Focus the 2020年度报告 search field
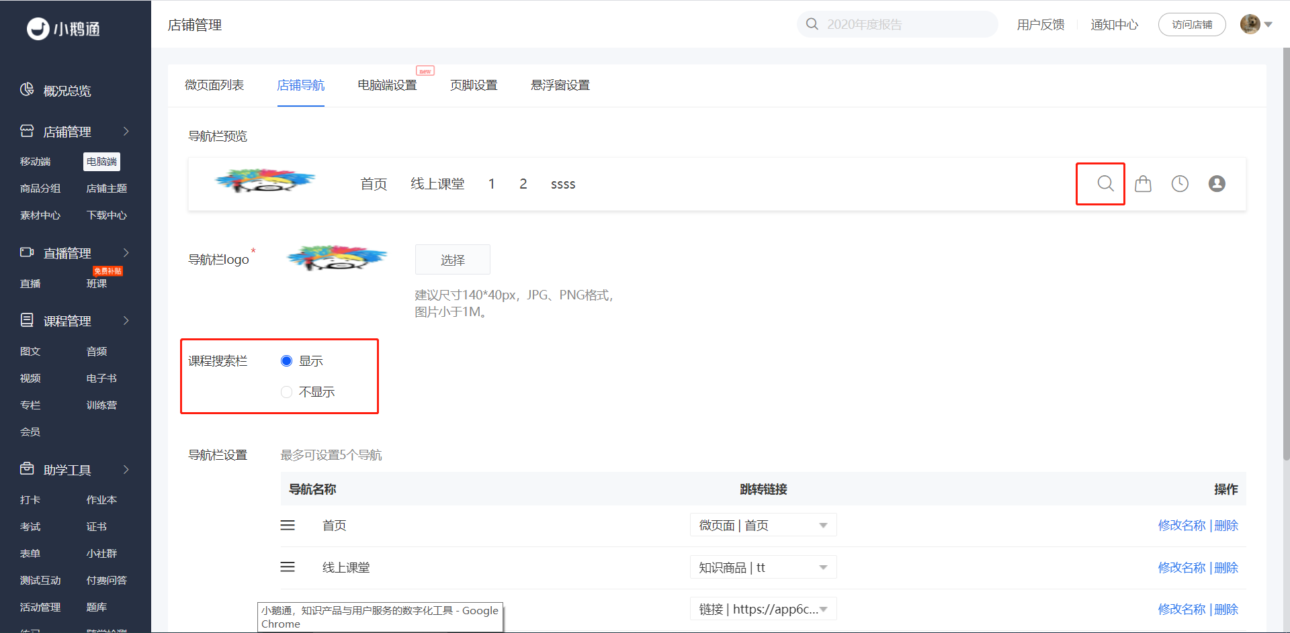1290x633 pixels. [898, 24]
